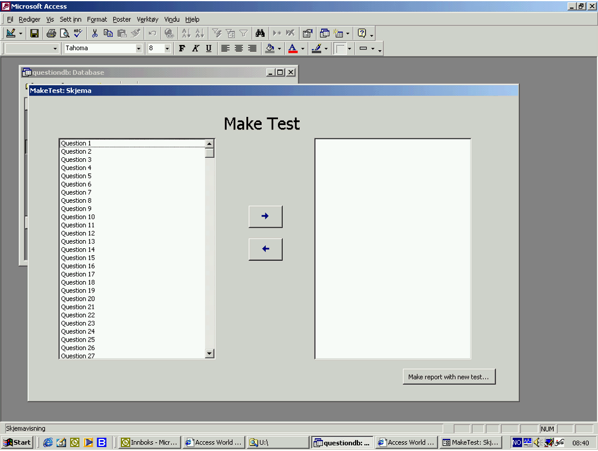Open Print Preview from toolbar

64,33
